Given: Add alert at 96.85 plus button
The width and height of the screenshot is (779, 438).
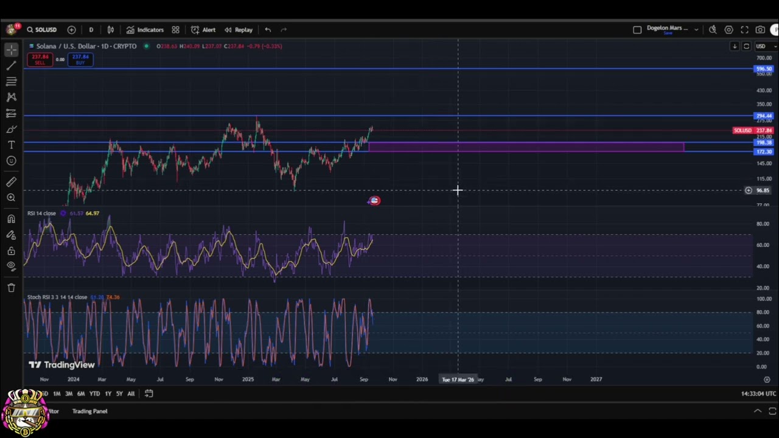Looking at the screenshot, I should [x=749, y=190].
